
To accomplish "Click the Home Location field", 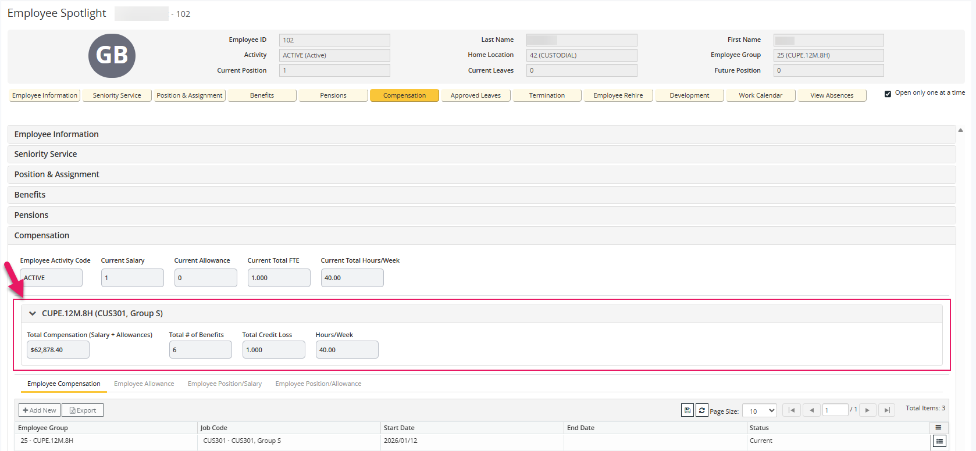I will click(582, 55).
